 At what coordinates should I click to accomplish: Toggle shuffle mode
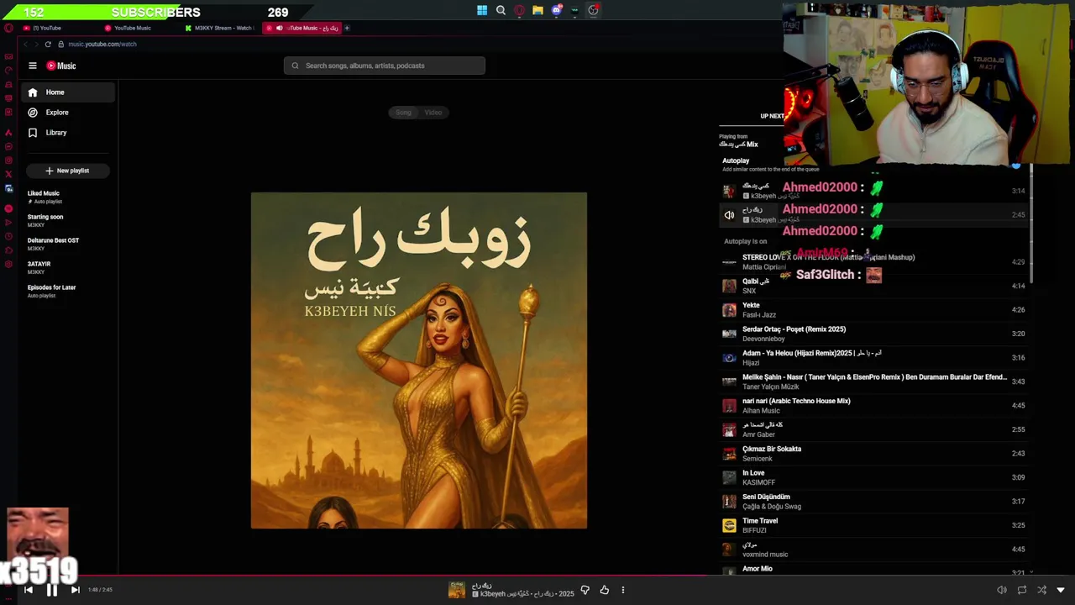click(1042, 590)
